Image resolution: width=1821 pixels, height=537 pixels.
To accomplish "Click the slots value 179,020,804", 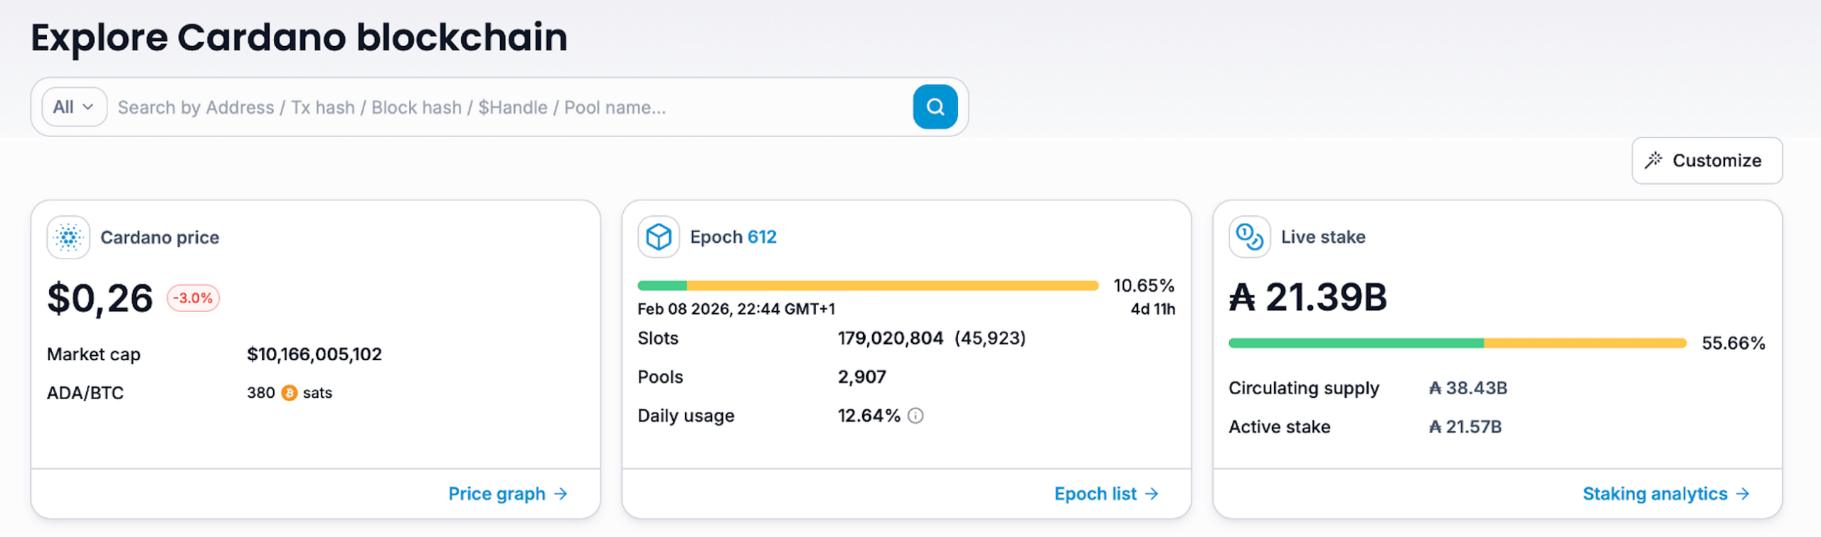I will [x=891, y=338].
